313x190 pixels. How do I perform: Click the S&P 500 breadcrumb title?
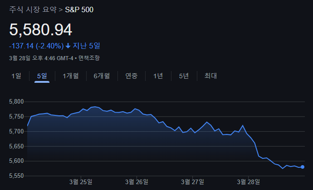[79, 9]
